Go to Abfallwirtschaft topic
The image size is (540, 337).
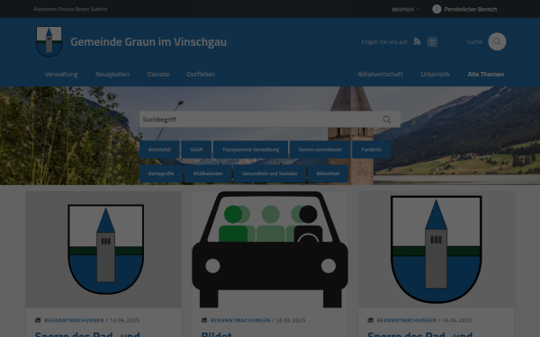380,74
